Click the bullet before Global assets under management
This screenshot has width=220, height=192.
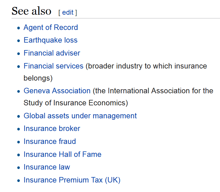point(18,116)
